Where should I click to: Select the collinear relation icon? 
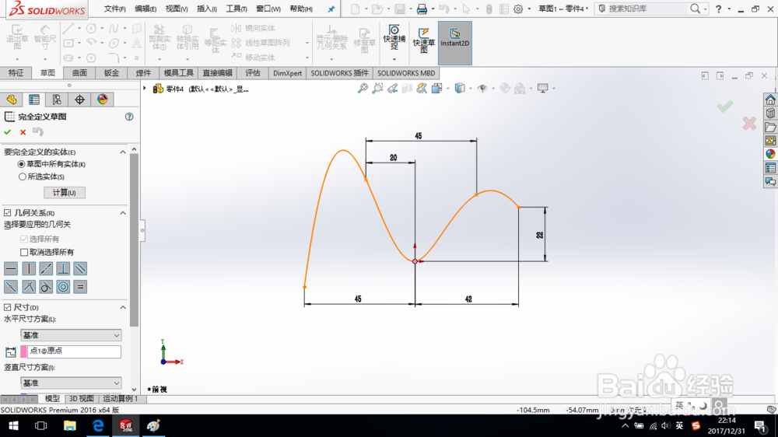(x=46, y=269)
